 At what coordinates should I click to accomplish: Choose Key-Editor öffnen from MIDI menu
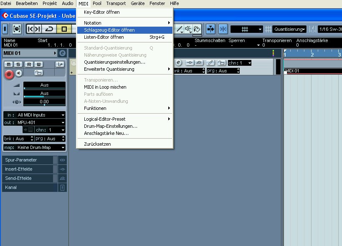pyautogui.click(x=125, y=12)
